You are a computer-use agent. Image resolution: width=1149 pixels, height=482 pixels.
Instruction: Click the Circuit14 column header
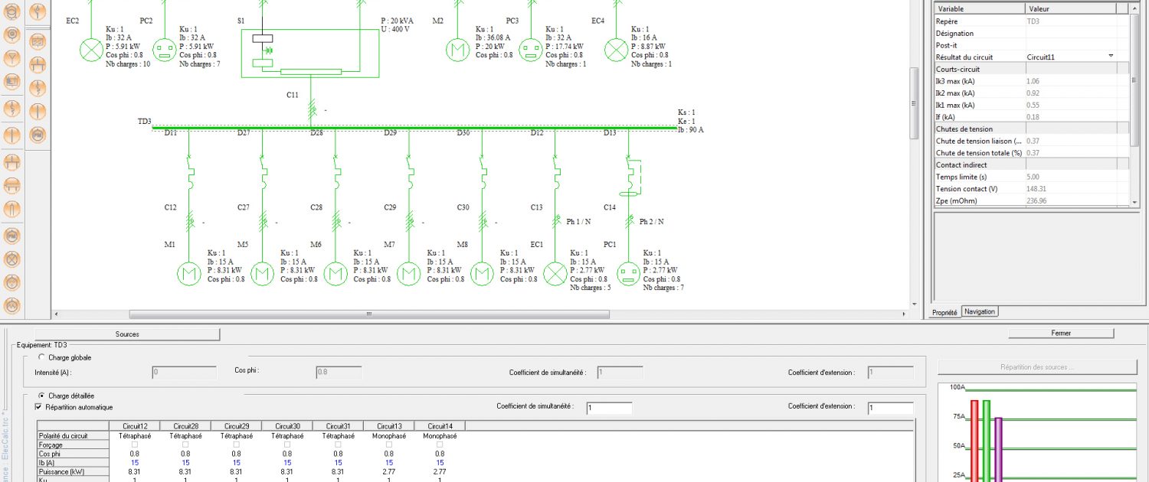point(440,426)
